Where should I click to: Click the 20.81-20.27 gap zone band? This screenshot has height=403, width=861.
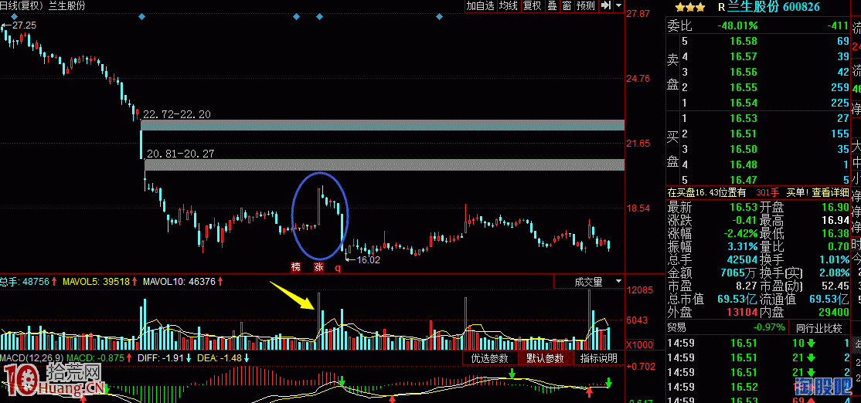384,164
